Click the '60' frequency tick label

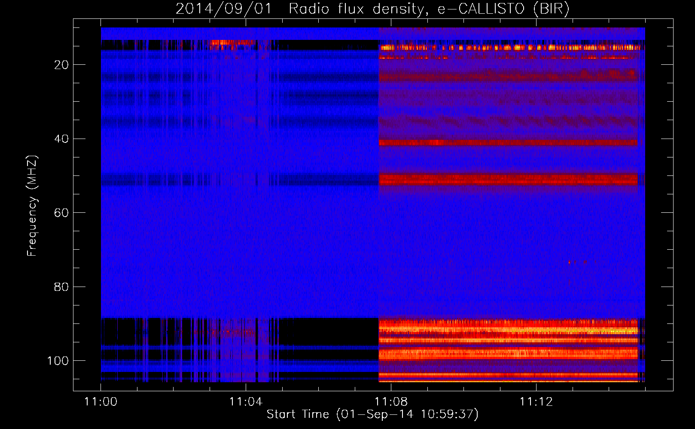(61, 213)
